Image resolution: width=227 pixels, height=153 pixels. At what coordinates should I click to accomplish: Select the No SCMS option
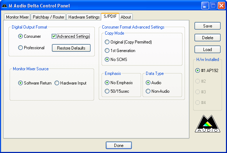click(x=107, y=60)
